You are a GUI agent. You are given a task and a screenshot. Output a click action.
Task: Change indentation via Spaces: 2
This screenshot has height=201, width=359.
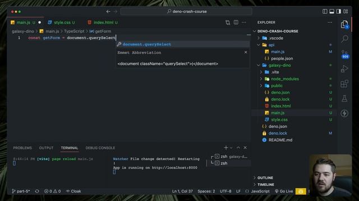(206, 191)
